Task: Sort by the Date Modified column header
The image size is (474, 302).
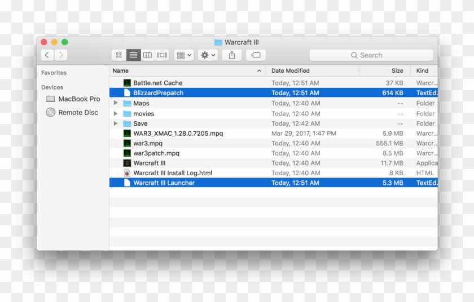Action: (313, 70)
